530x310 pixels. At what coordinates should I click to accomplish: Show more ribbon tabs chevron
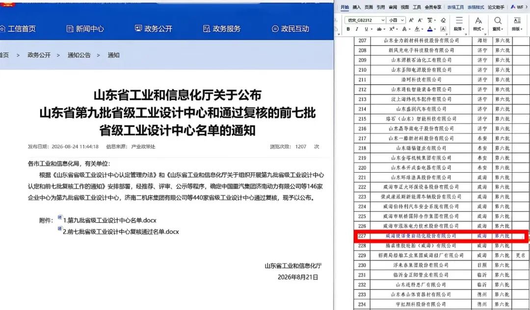(x=527, y=7)
